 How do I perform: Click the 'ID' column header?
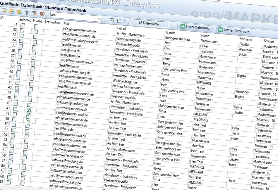tap(2, 18)
